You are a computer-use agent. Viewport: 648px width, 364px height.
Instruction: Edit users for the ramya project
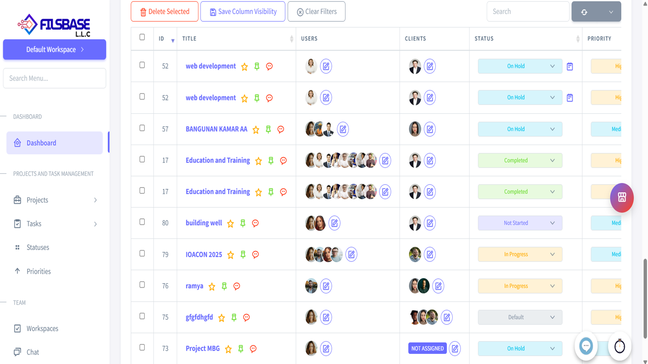pyautogui.click(x=326, y=286)
